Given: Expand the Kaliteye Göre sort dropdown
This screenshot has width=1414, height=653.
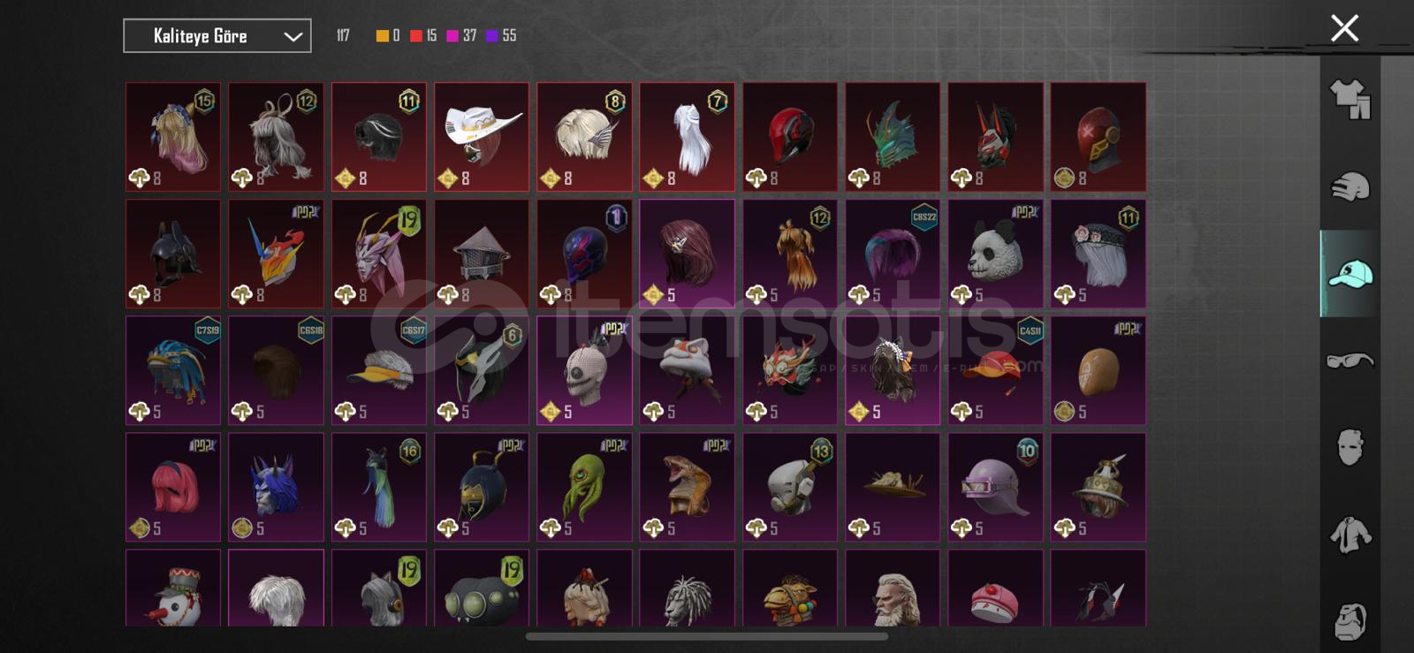Looking at the screenshot, I should [x=217, y=36].
